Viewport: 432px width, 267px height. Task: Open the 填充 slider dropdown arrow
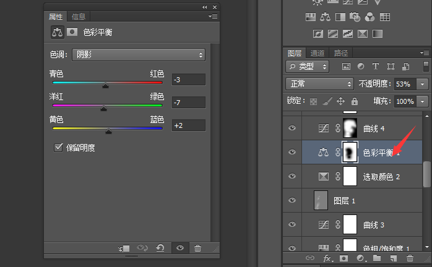[x=422, y=101]
